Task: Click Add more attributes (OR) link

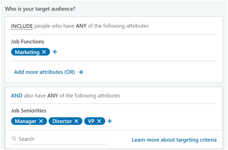Action: (x=44, y=72)
